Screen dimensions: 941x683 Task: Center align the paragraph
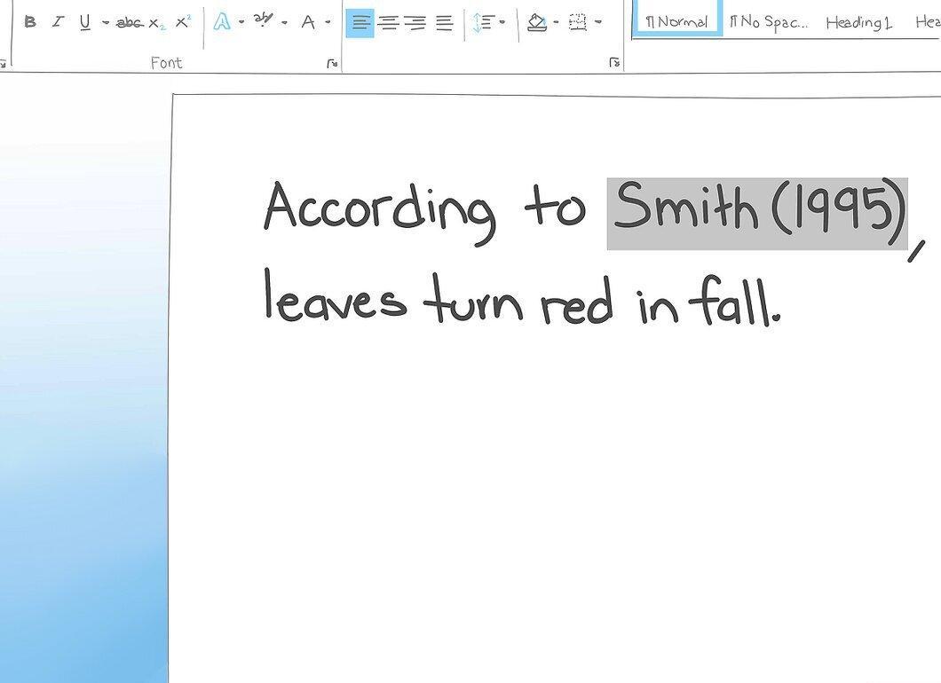coord(389,23)
